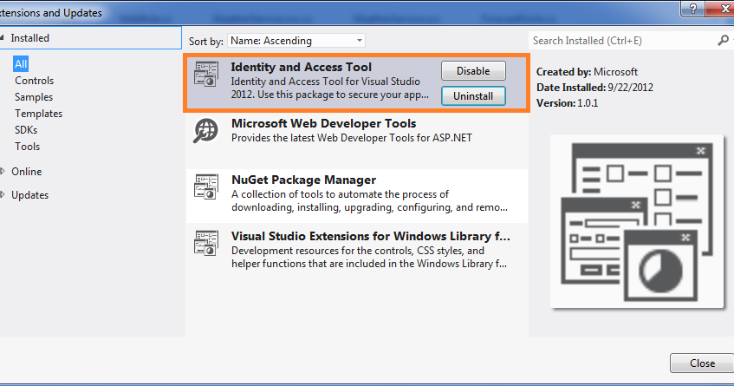Select the All filter

(21, 64)
